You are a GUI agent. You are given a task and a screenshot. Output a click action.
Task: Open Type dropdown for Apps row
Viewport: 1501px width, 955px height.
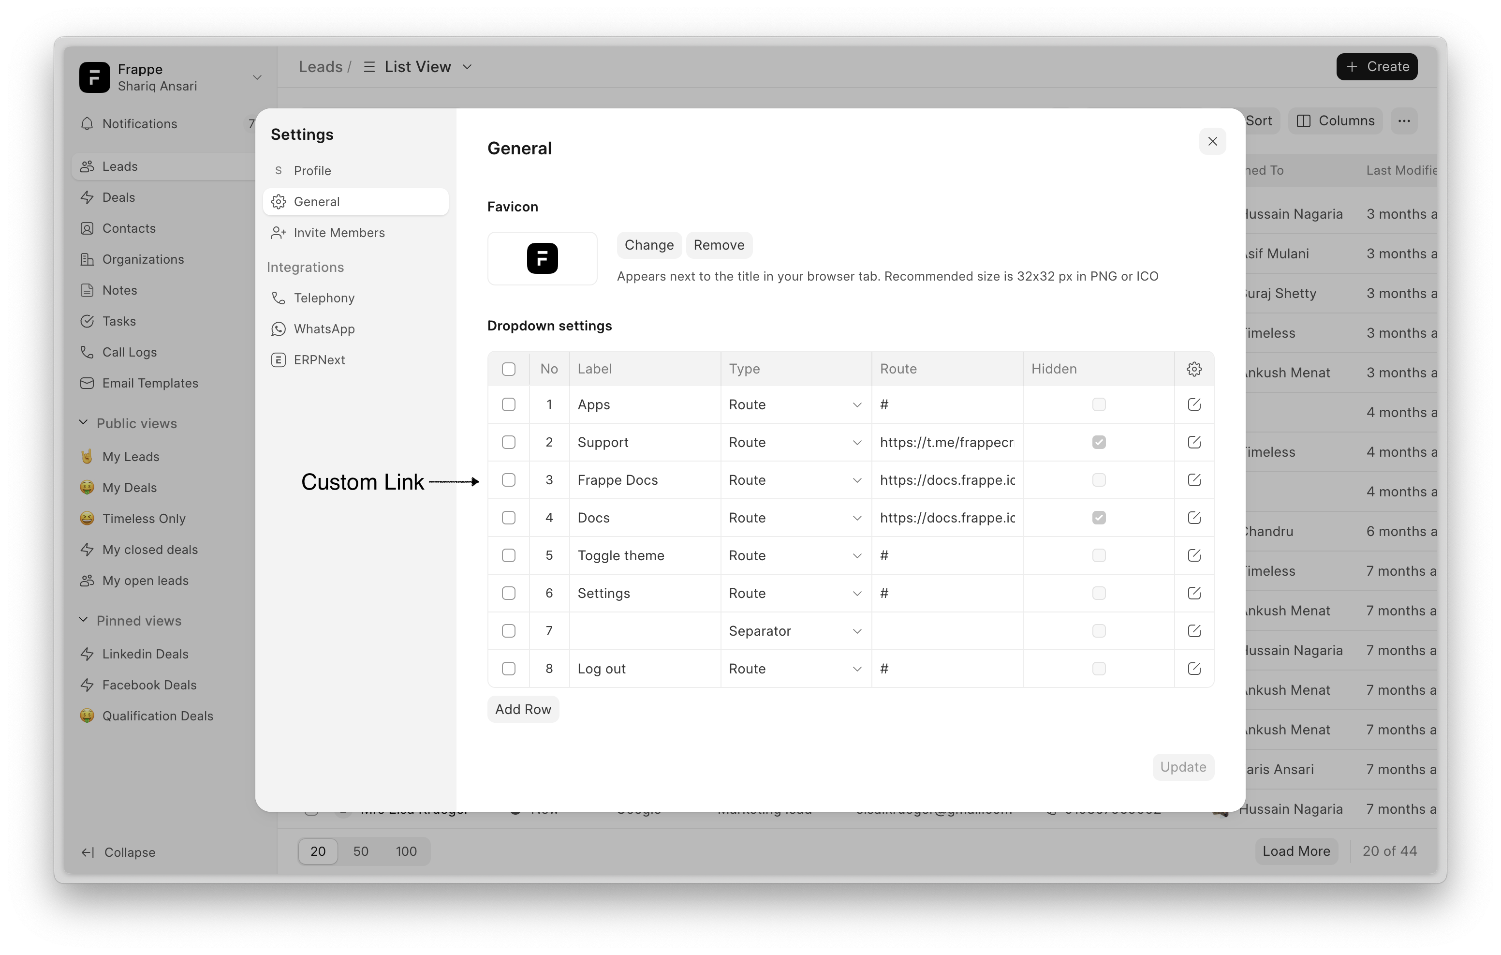point(795,404)
